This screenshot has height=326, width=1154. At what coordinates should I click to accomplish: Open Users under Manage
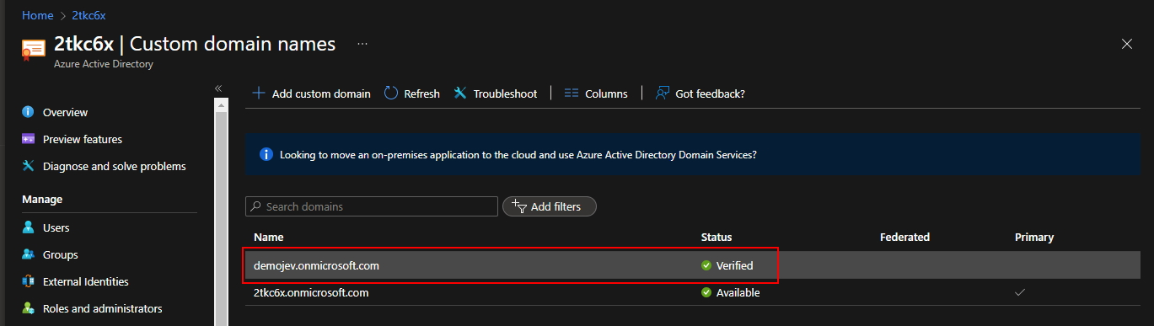click(56, 227)
